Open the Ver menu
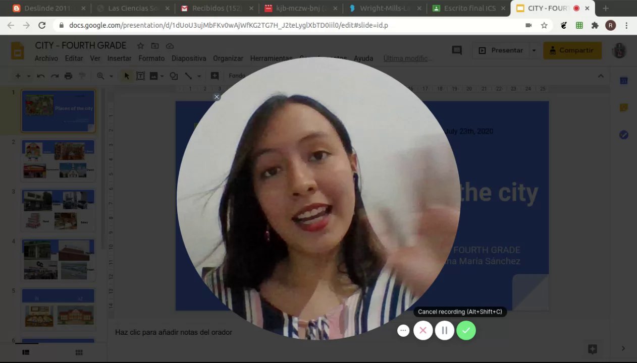The height and width of the screenshot is (363, 637). click(95, 58)
